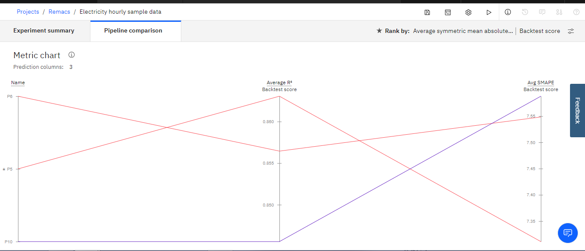Image resolution: width=585 pixels, height=251 pixels.
Task: Open the blue chat assistant button
Action: [x=568, y=233]
